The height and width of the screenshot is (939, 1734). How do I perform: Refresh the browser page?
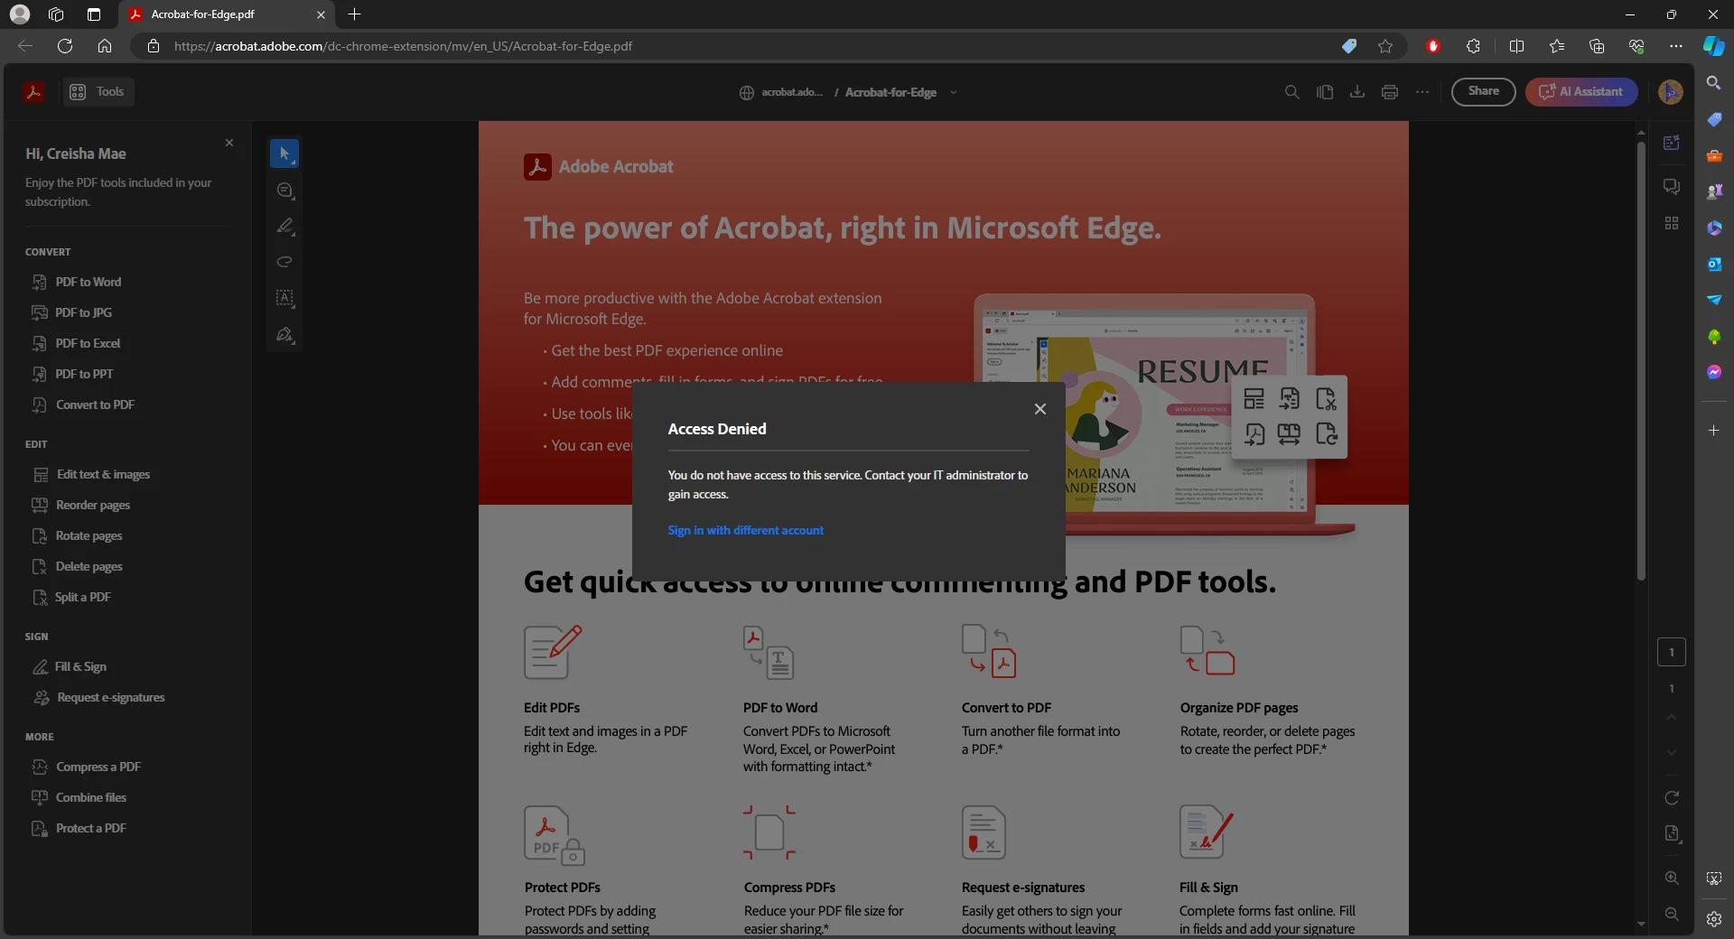(x=65, y=46)
